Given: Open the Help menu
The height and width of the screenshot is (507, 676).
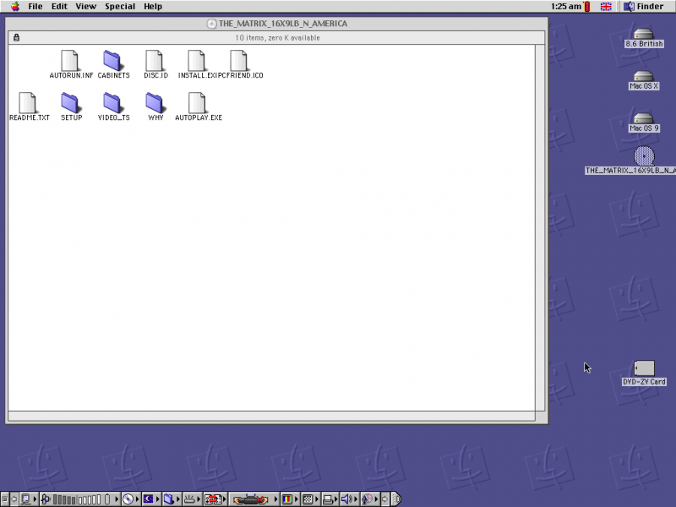Looking at the screenshot, I should (153, 6).
